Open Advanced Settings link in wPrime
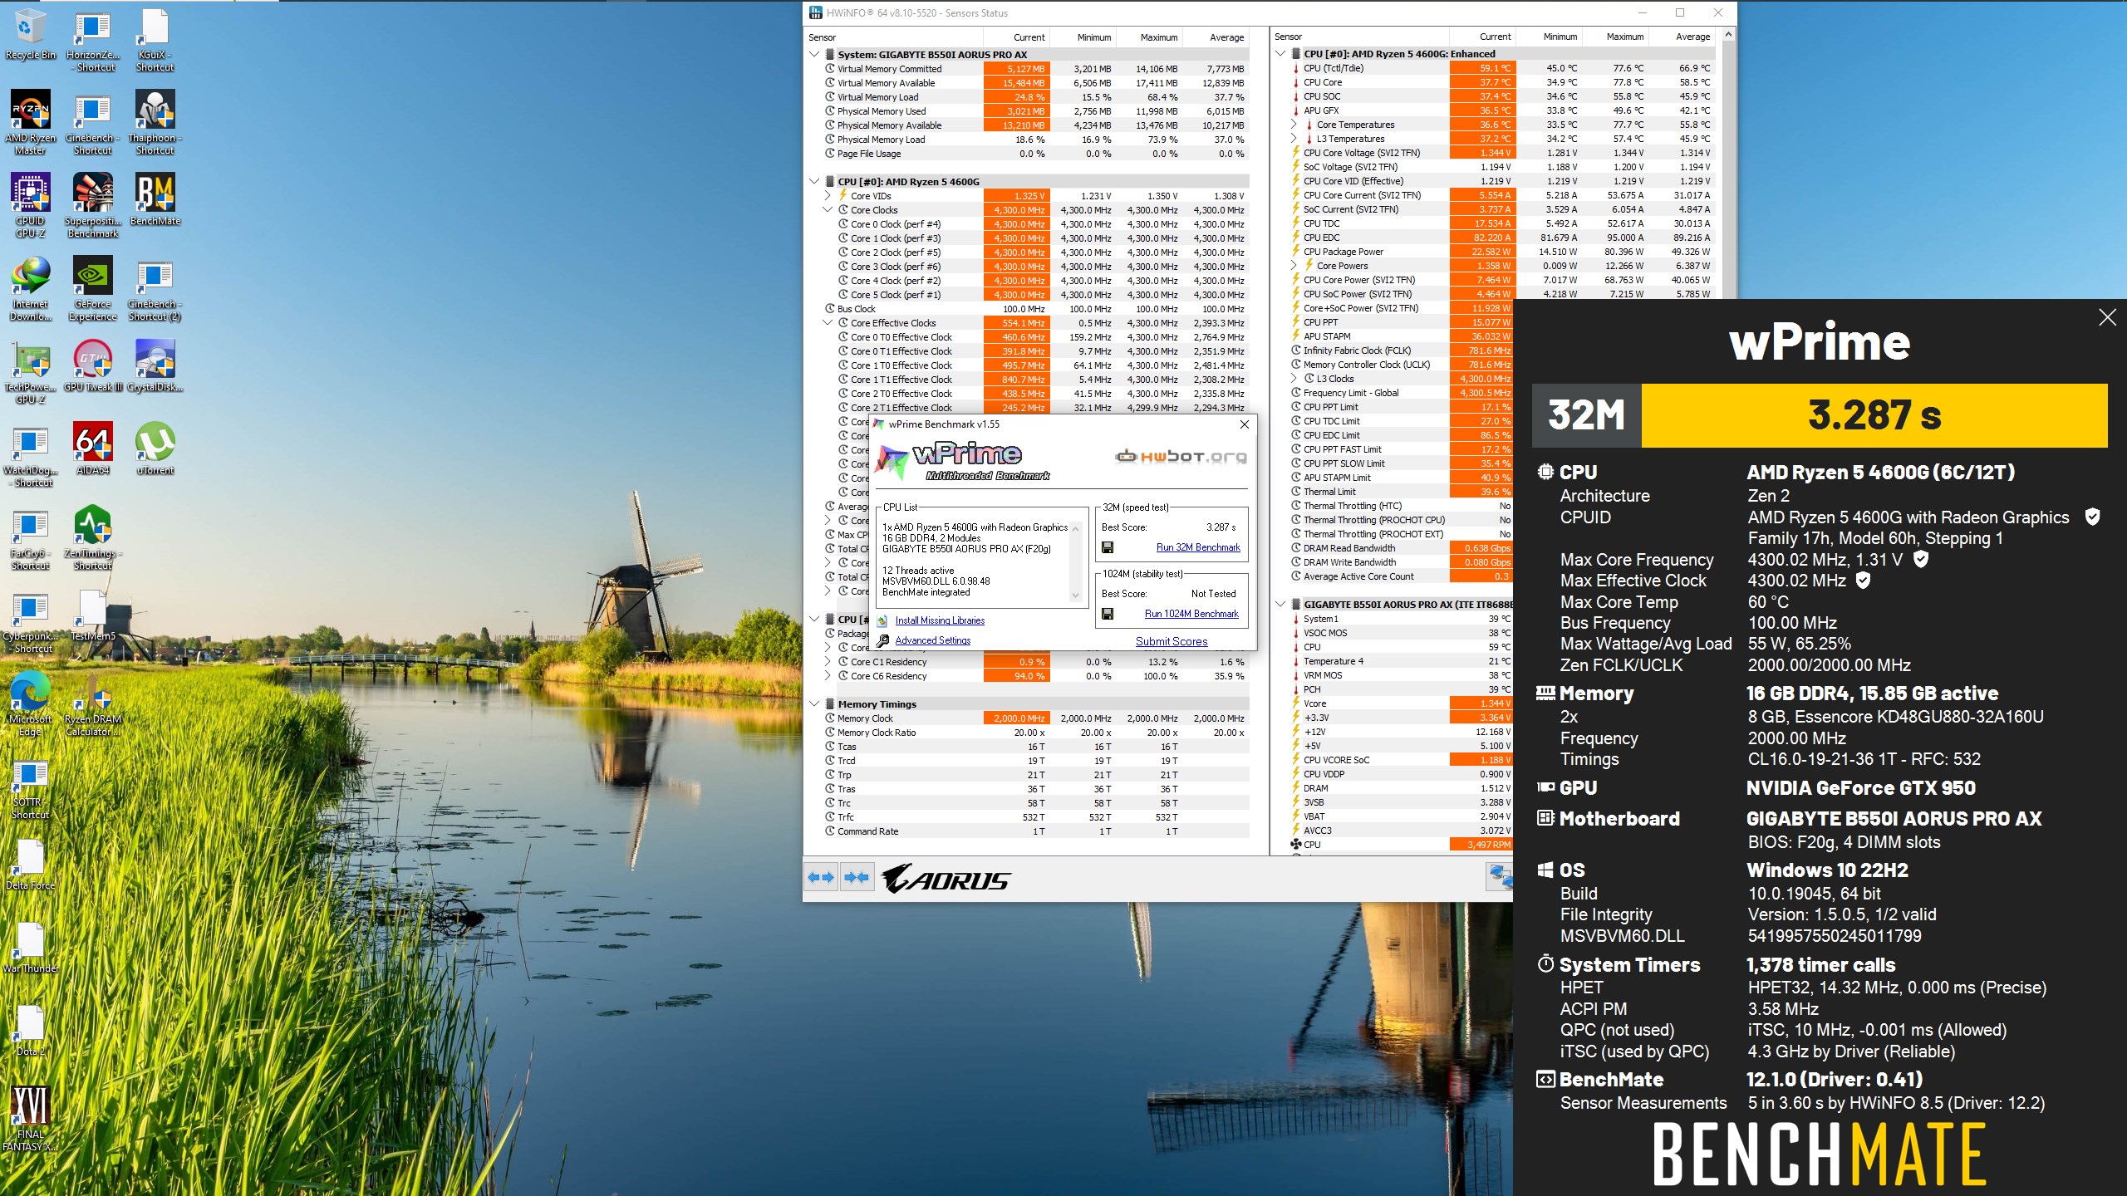Screen dimensions: 2127x1196 932,640
